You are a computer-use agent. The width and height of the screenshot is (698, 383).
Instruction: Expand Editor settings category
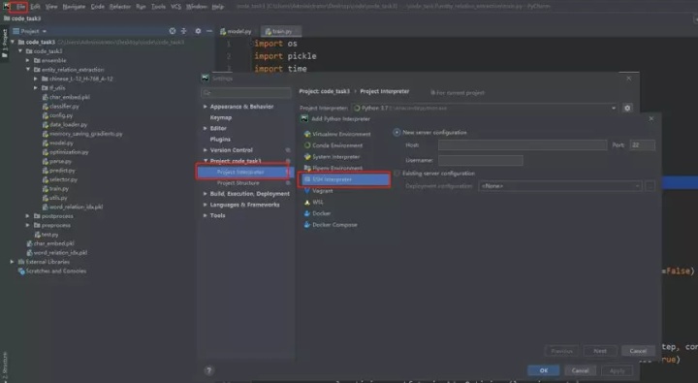click(x=206, y=128)
